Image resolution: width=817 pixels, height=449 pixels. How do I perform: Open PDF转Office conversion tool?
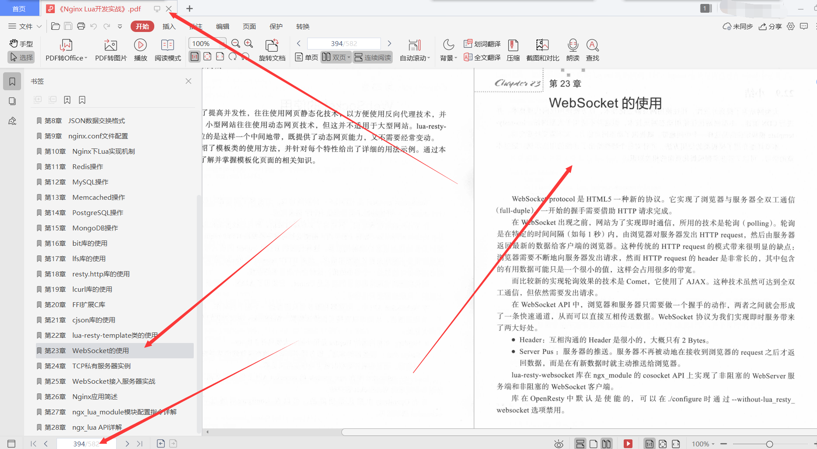click(x=65, y=49)
